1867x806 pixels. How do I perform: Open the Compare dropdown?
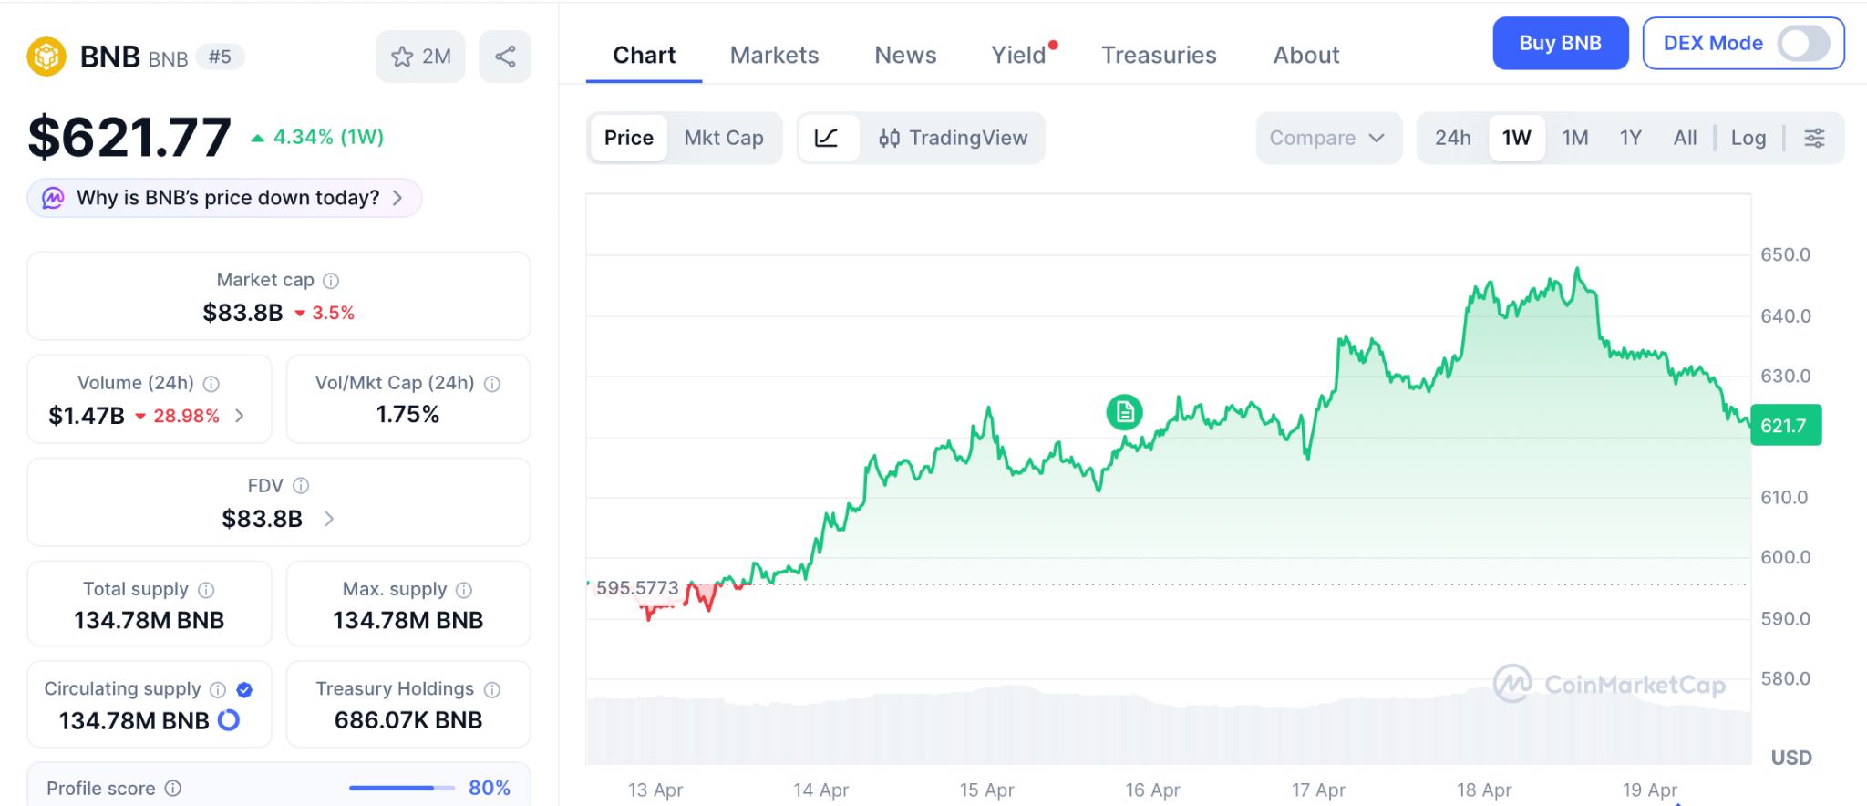(x=1327, y=138)
